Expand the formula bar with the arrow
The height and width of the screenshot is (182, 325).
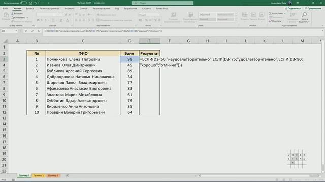pyautogui.click(x=322, y=31)
